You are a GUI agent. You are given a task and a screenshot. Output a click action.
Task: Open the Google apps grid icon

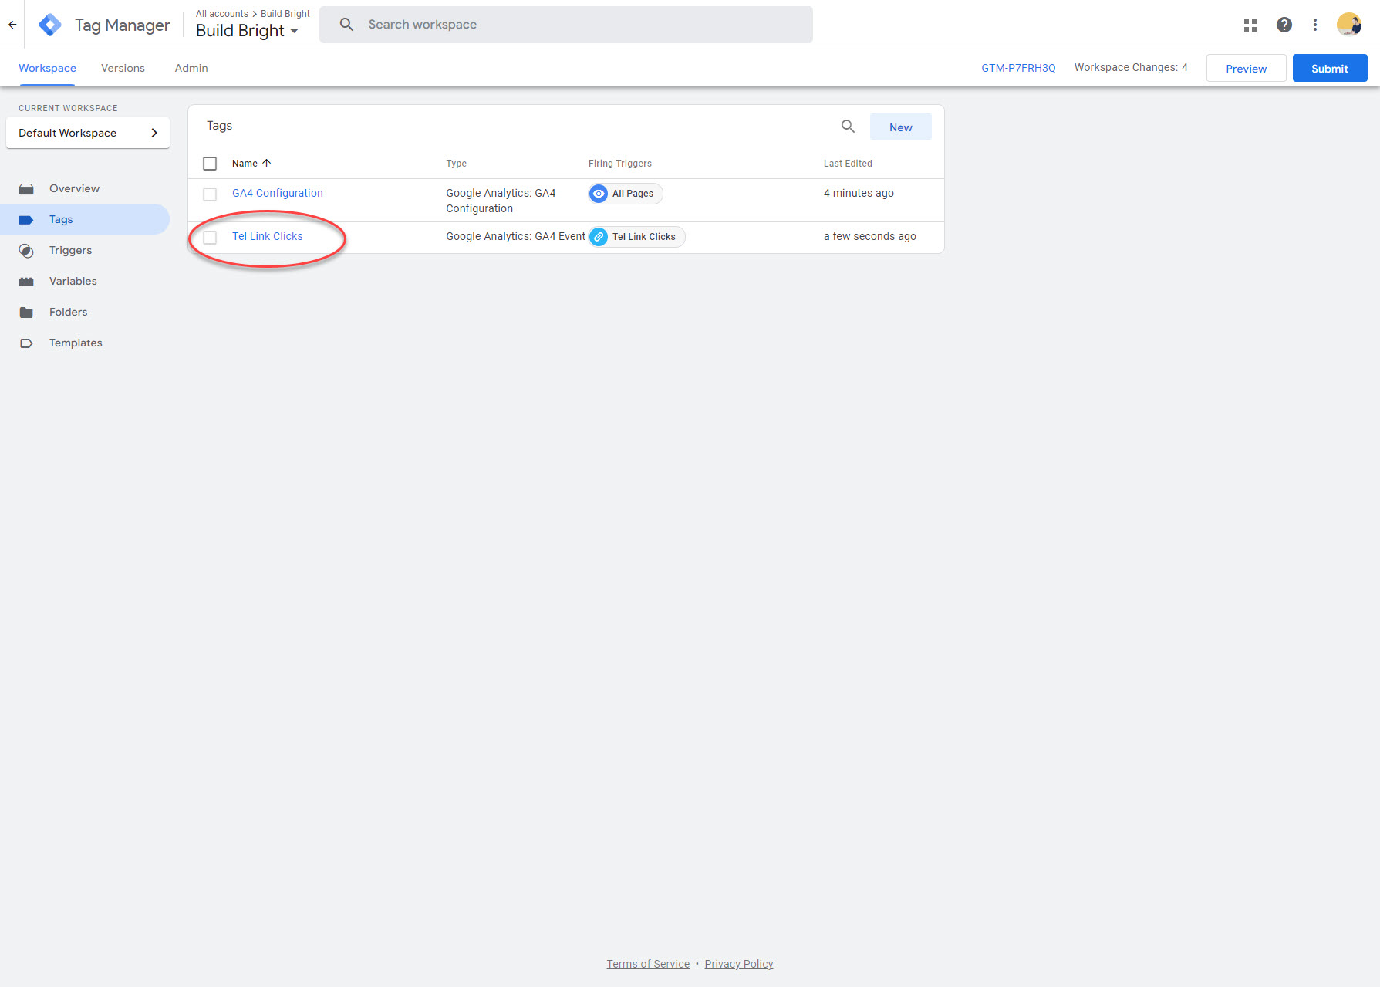pyautogui.click(x=1250, y=25)
